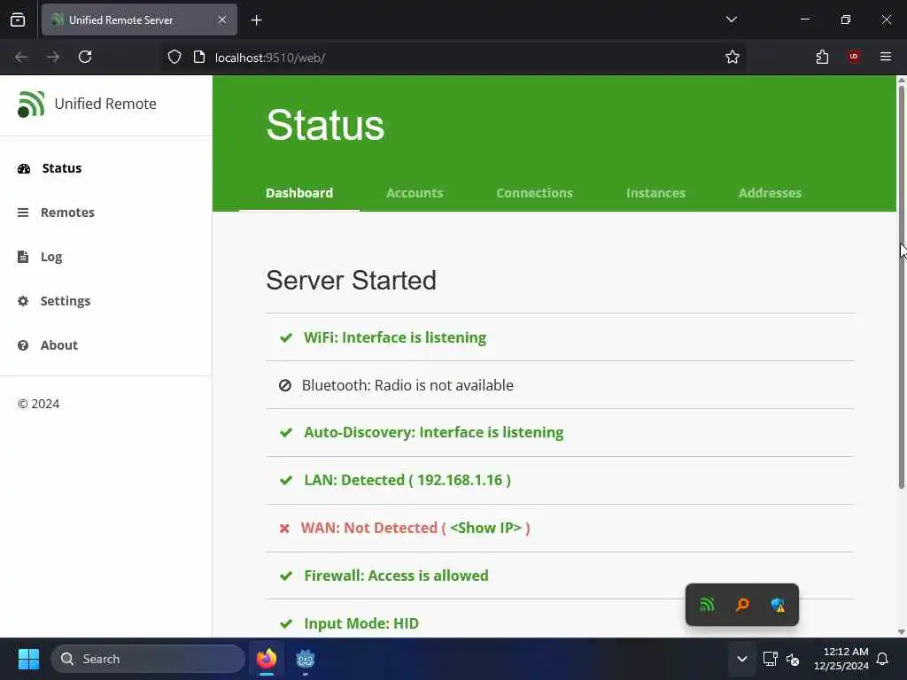Click 'LAN: Detected ( 192.168.1.16 )' text
Screen dimensions: 907x680
tap(407, 480)
